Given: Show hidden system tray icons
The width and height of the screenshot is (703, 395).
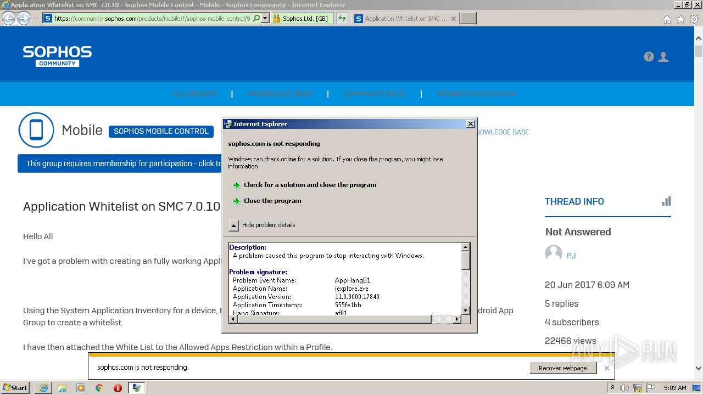Looking at the screenshot, I should (613, 388).
